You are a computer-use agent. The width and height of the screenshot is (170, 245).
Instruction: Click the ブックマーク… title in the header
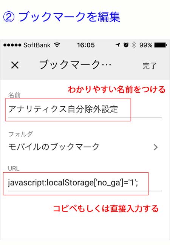(75, 65)
